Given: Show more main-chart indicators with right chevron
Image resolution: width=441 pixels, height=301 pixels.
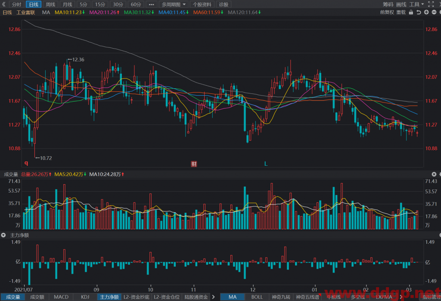Looking at the screenshot, I should pyautogui.click(x=401, y=297).
